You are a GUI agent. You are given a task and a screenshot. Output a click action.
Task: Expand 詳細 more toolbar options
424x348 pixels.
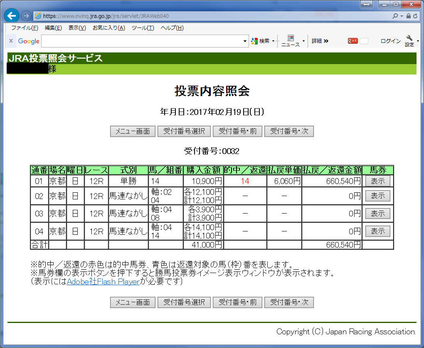320,41
